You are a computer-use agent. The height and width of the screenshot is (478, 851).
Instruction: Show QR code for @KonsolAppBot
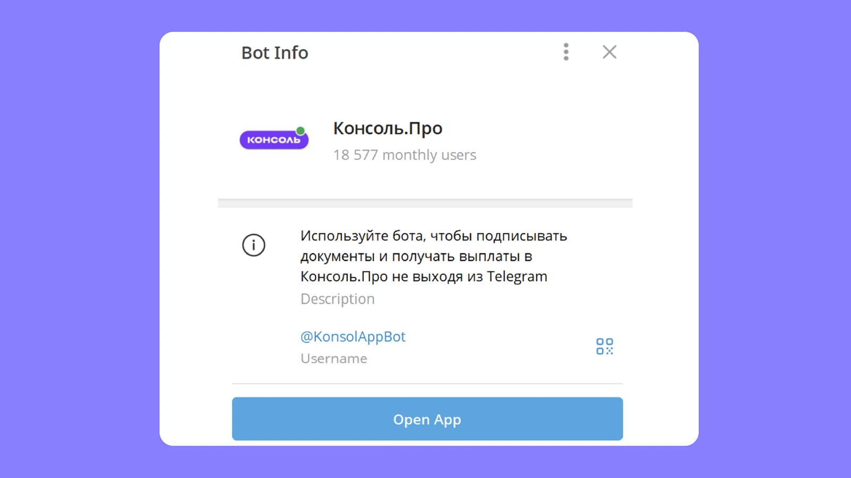pyautogui.click(x=605, y=346)
